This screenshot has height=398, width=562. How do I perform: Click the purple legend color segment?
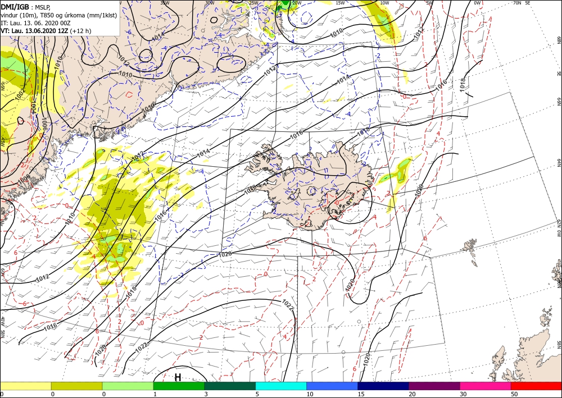point(434,386)
